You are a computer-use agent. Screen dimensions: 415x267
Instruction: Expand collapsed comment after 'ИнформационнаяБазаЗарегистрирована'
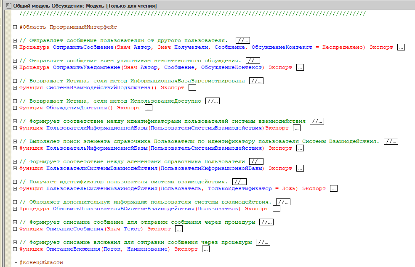pyautogui.click(x=256, y=81)
